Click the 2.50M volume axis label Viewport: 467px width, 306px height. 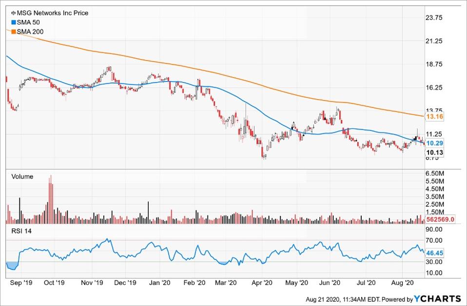tap(435, 204)
